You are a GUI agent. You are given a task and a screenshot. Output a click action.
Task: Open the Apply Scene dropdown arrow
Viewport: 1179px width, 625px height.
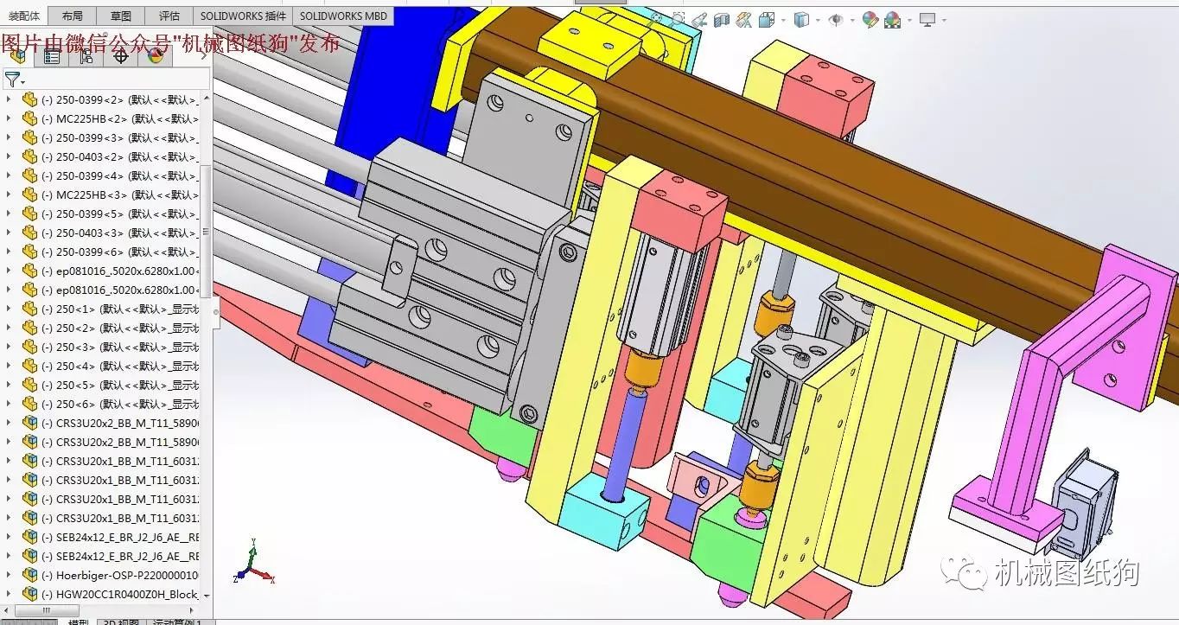[909, 20]
